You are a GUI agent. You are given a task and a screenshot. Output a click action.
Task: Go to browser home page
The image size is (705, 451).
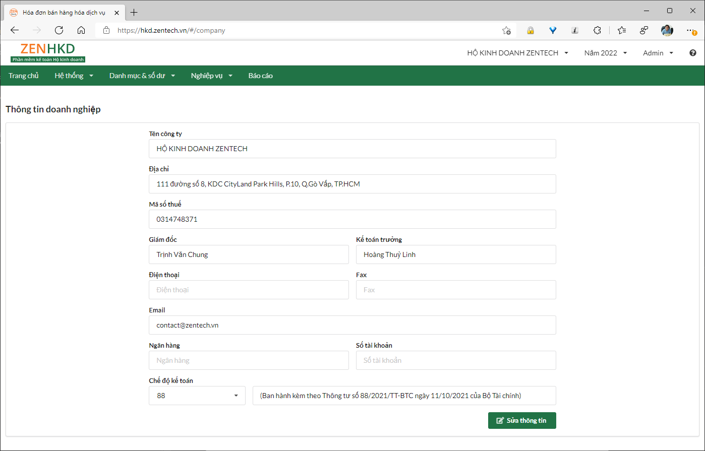tap(81, 30)
